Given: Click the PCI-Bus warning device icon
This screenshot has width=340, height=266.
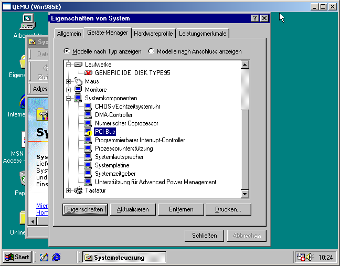Looking at the screenshot, I should tap(88, 132).
